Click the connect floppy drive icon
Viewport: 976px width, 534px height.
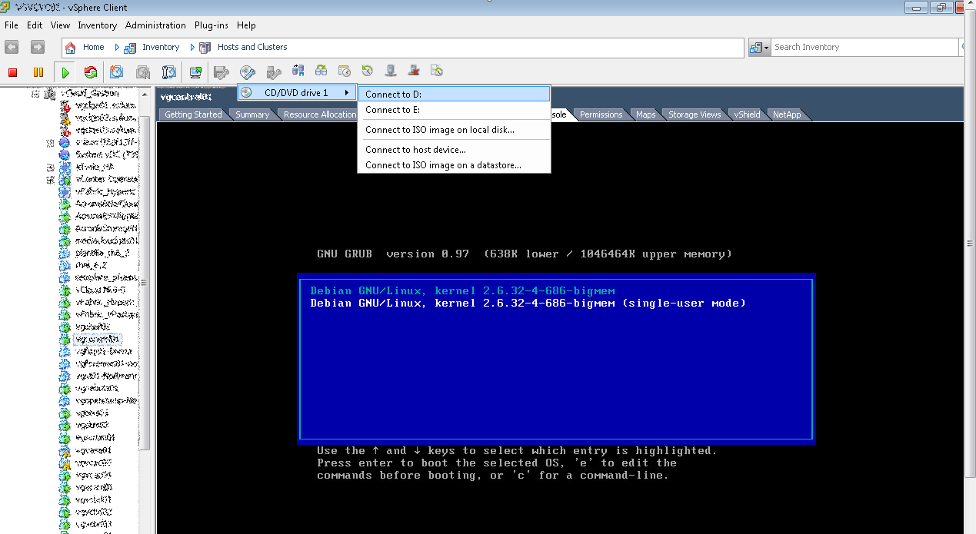[222, 72]
